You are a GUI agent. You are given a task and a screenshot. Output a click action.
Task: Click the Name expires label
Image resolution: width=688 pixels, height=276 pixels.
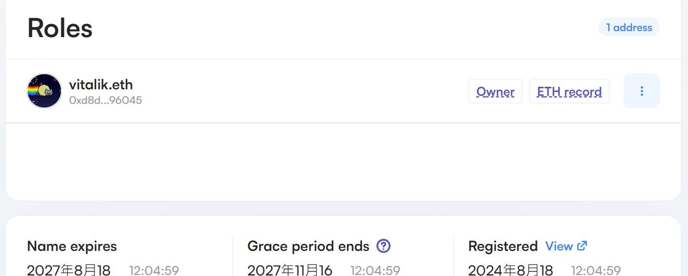pos(72,246)
